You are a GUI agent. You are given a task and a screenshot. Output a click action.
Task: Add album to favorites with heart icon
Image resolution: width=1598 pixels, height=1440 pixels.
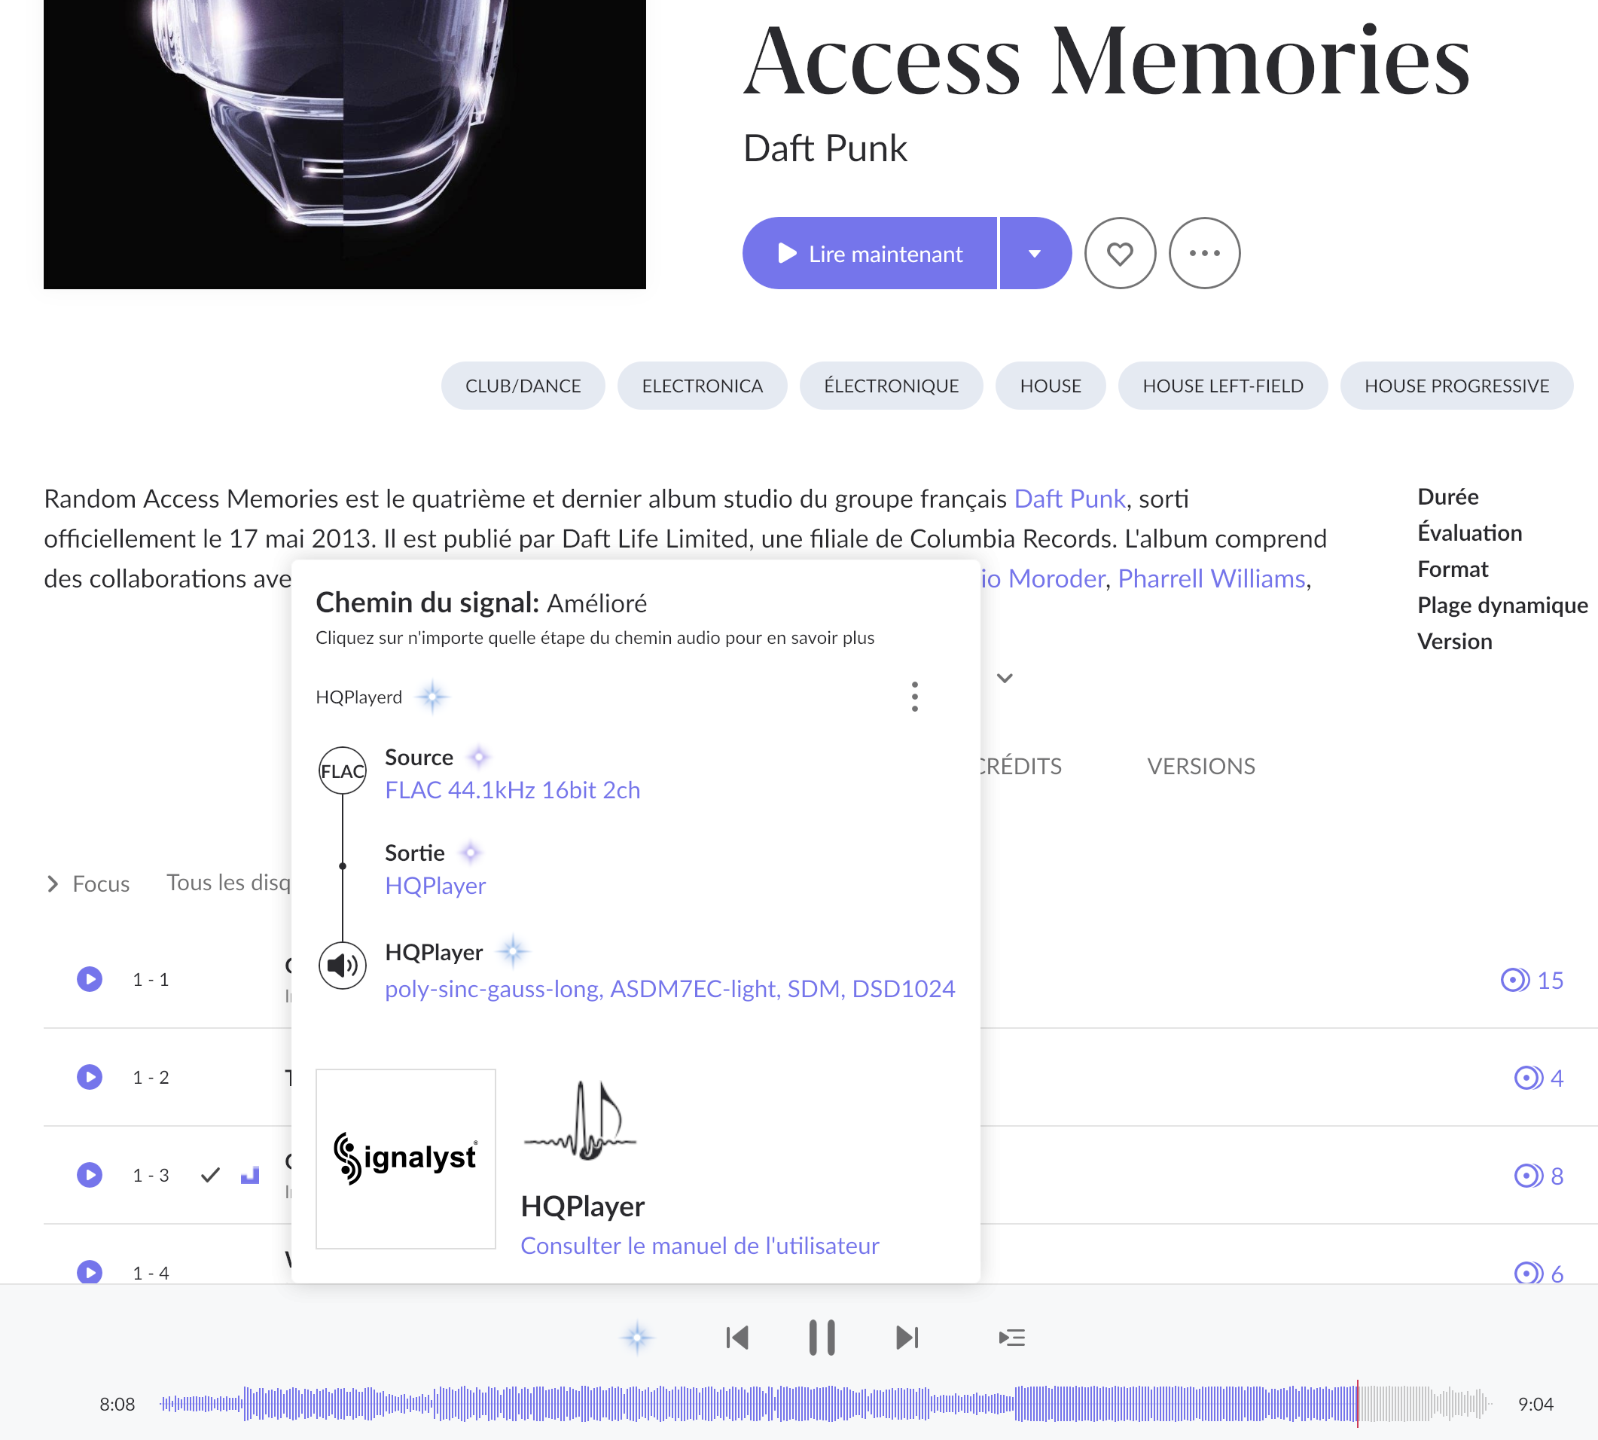[1119, 254]
